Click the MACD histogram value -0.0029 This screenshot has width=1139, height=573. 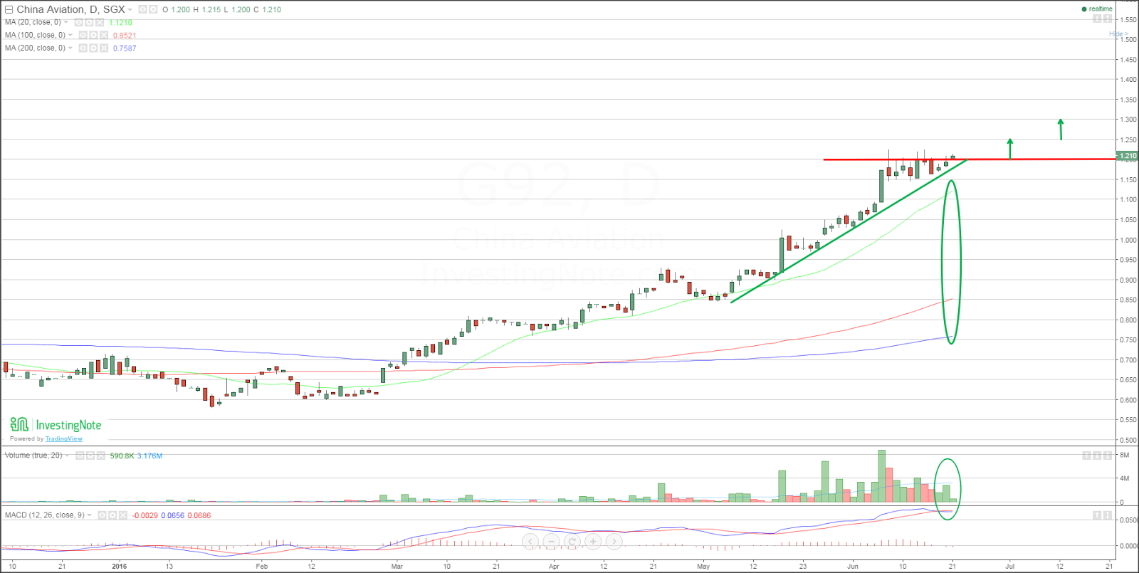click(145, 515)
